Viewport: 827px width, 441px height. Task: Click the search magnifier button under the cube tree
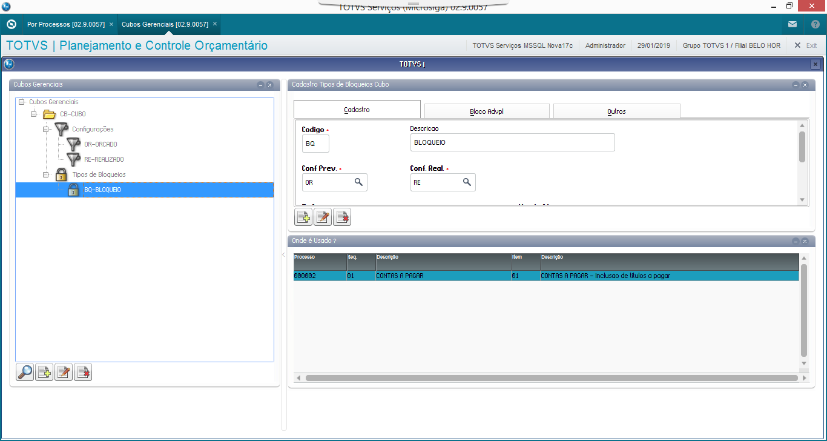(25, 372)
